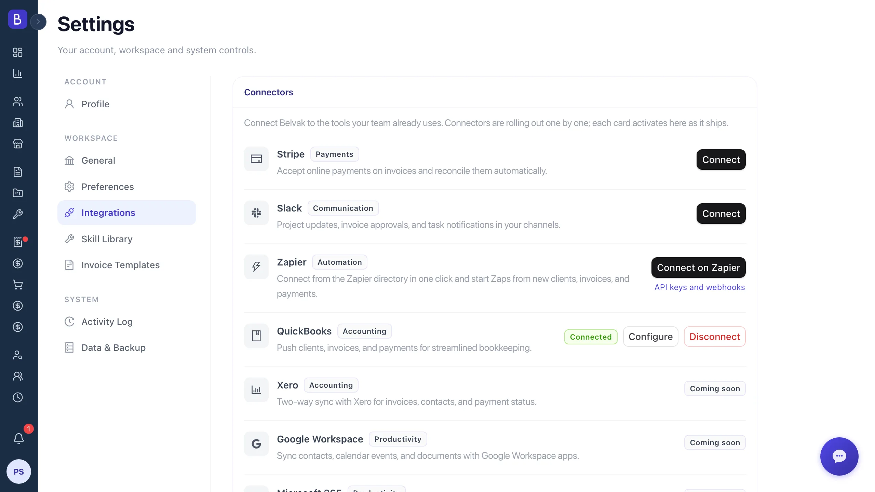Open notifications bell with badge
The image size is (875, 492).
click(x=19, y=438)
